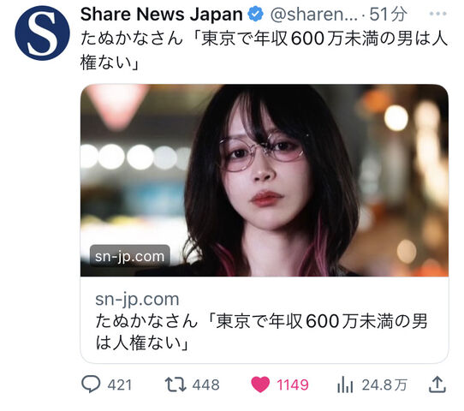Click the 51分 timestamp

coord(389,14)
